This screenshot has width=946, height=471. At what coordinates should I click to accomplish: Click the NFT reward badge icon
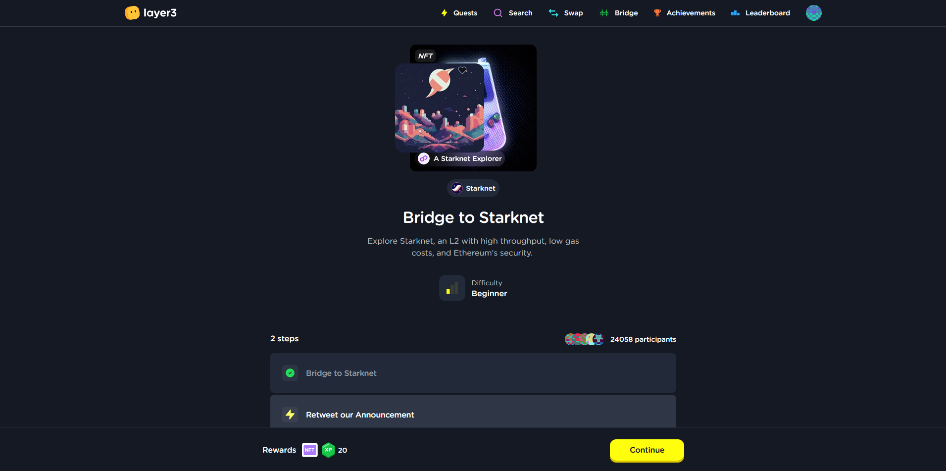310,450
